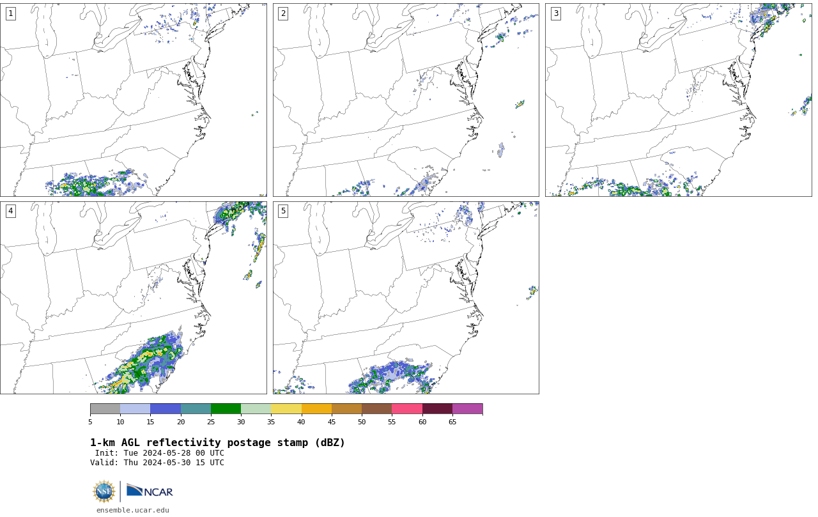This screenshot has height=517, width=818.
Task: Click the pale green 30-35 dBZ swatch
Action: coord(256,408)
